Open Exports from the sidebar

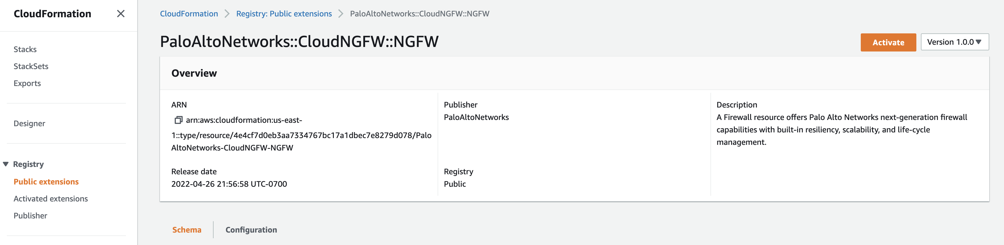pos(27,83)
